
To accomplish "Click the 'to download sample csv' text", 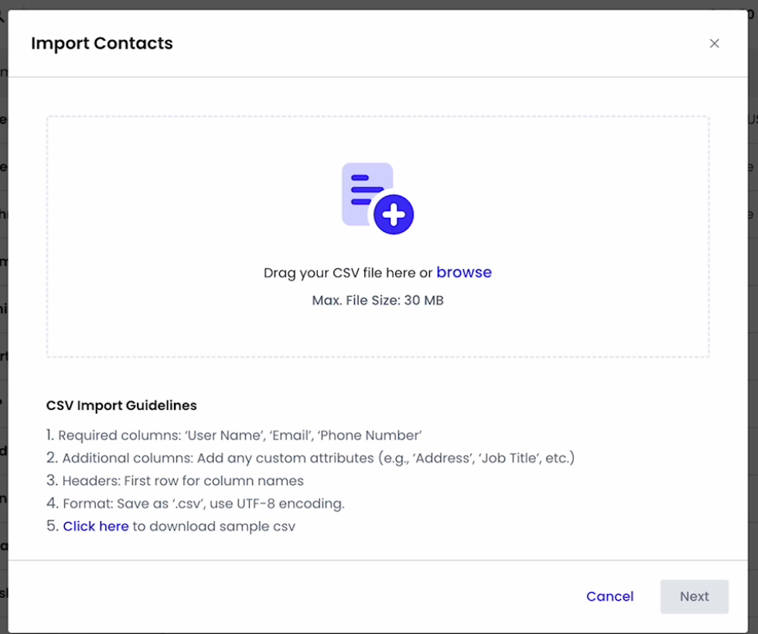I will [x=214, y=527].
